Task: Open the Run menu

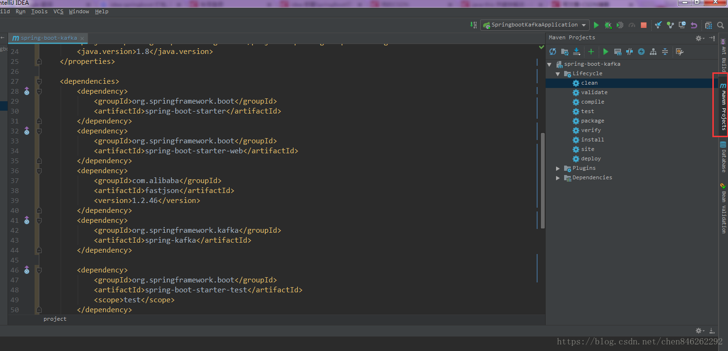Action: tap(20, 11)
